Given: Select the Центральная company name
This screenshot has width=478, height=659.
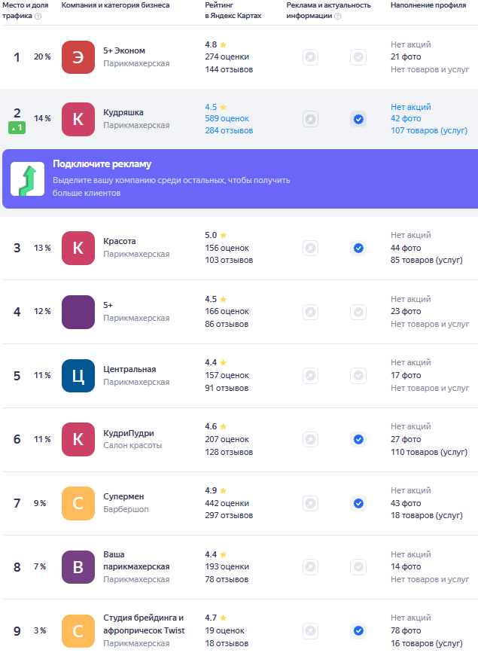Looking at the screenshot, I should pyautogui.click(x=129, y=370).
